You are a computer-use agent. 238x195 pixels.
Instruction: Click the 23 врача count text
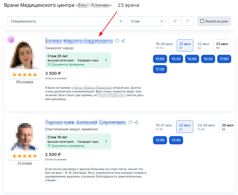pos(129,5)
